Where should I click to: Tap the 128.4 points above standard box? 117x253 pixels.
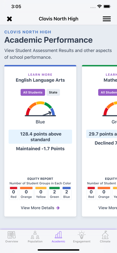[40, 137]
